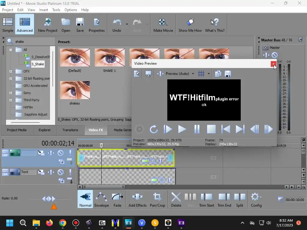Switch to Advanced mode
Image resolution: width=307 pixels, height=230 pixels.
(25, 25)
